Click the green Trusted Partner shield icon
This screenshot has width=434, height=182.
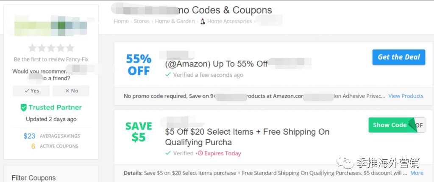tap(24, 108)
